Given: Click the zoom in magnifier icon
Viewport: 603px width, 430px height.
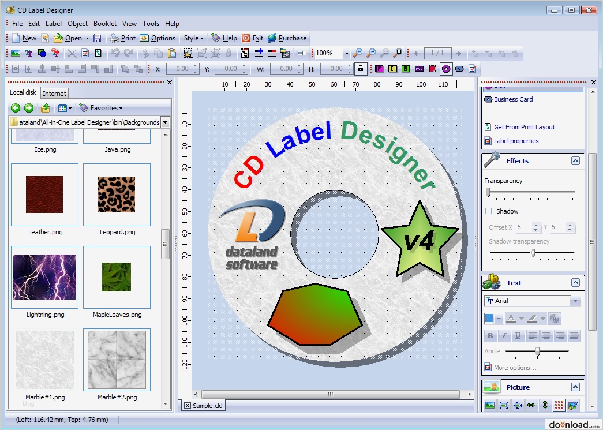Looking at the screenshot, I should tap(358, 53).
